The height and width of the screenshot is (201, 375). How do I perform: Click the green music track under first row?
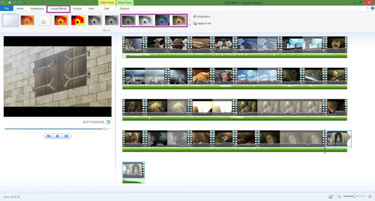tap(235, 56)
